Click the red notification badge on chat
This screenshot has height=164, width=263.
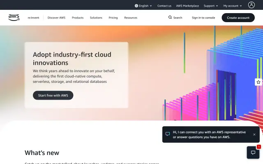pyautogui.click(x=258, y=147)
